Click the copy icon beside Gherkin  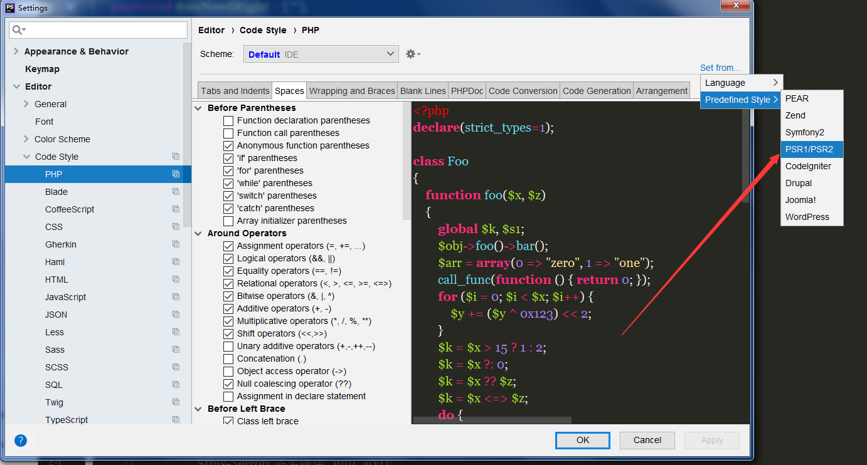point(176,244)
